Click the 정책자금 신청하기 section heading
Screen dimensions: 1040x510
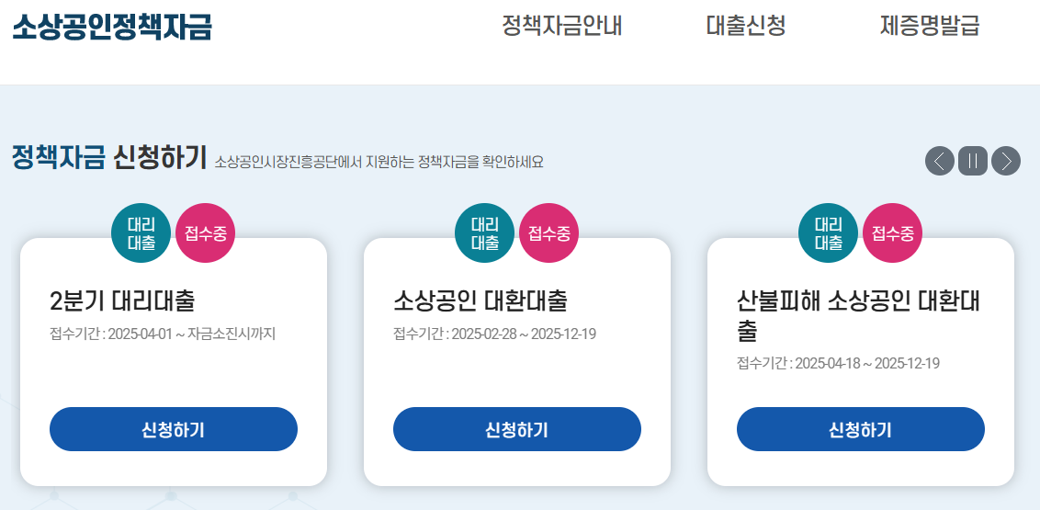tap(109, 158)
